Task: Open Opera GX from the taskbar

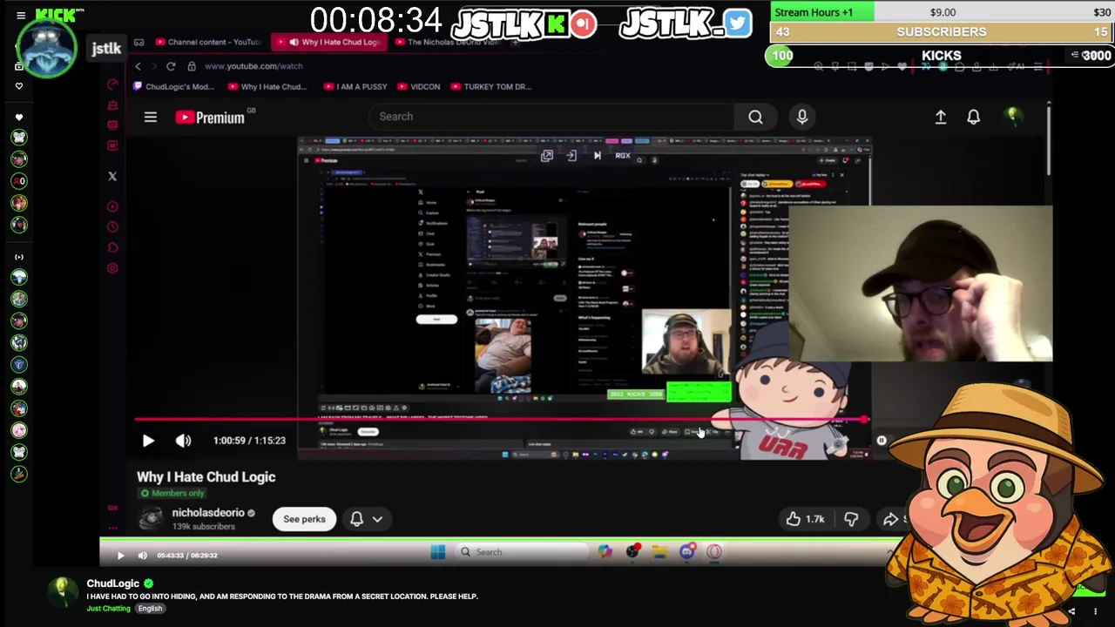Action: point(714,552)
